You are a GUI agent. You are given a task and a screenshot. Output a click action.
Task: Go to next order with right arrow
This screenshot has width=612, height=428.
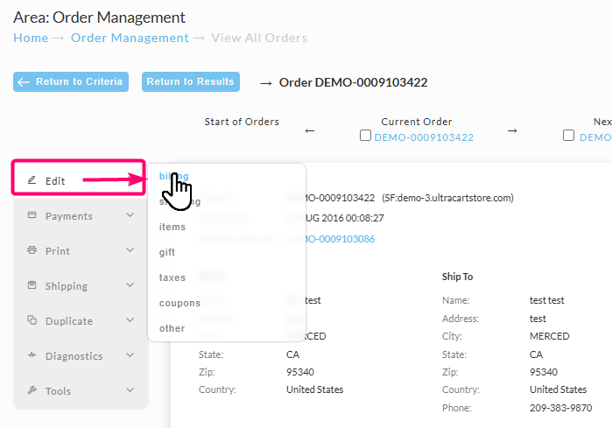pos(512,130)
